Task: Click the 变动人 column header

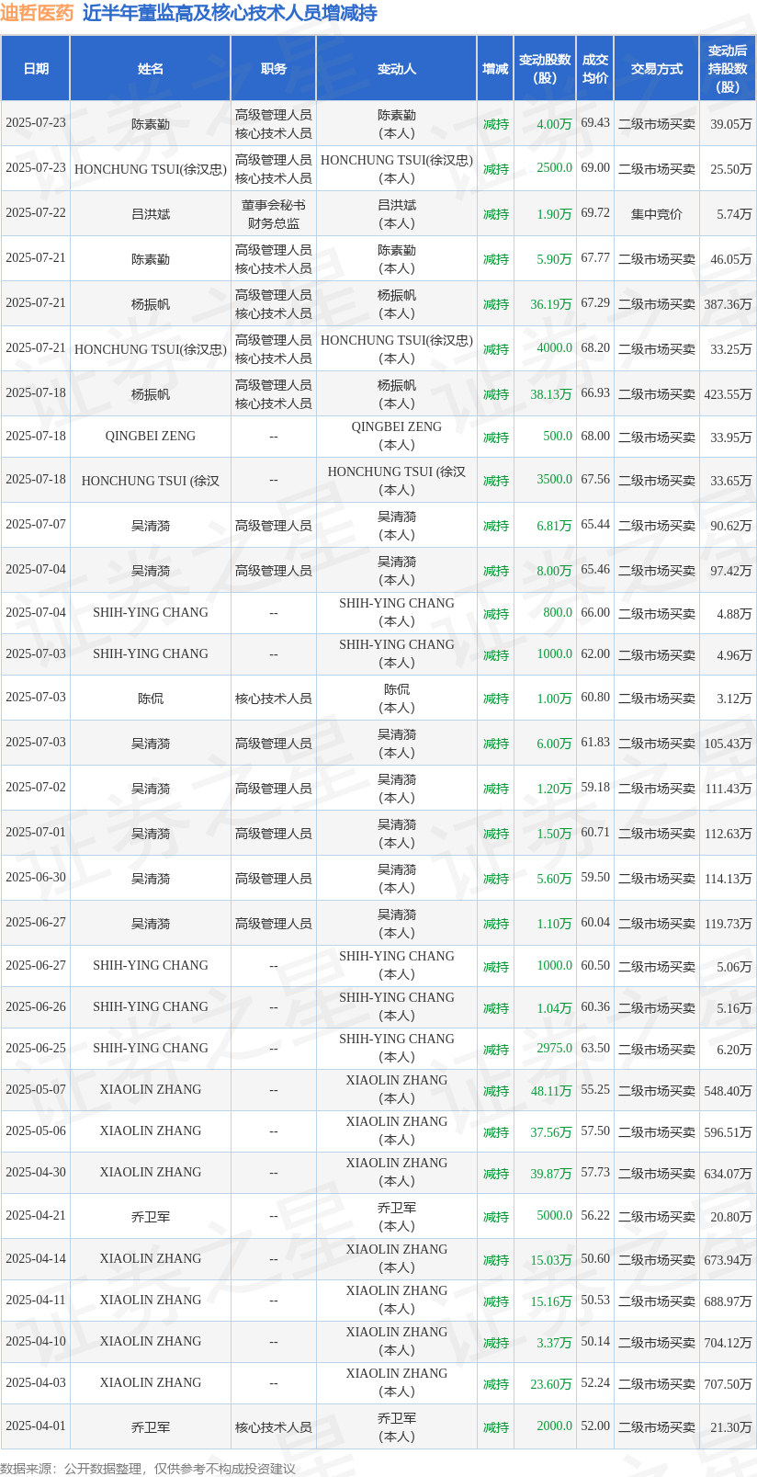Action: [397, 69]
